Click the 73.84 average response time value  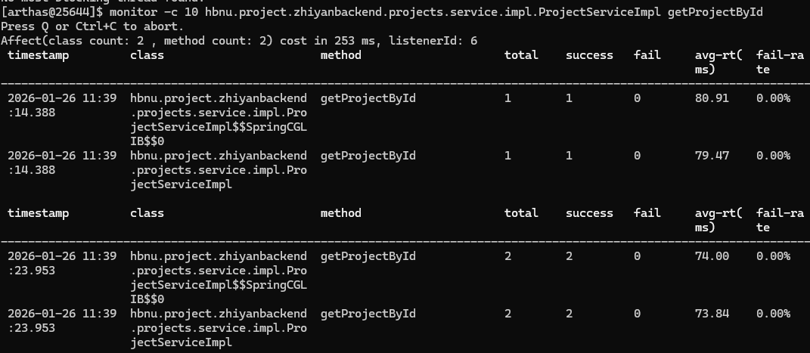tap(712, 314)
